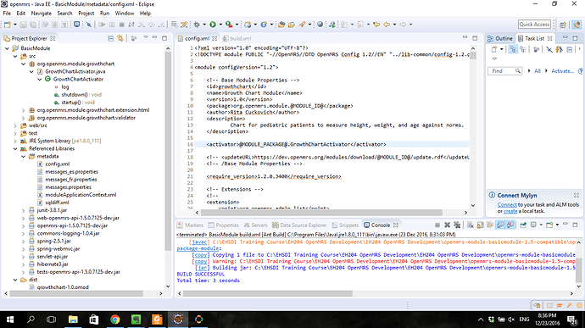Toggle Scroll Lock in Console toolbar
The height and width of the screenshot is (328, 585).
click(x=480, y=225)
